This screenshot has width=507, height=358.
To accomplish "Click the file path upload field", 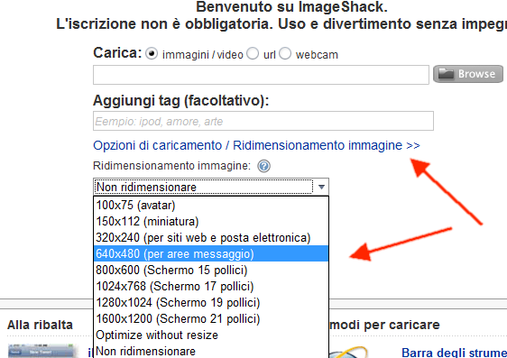I will point(261,75).
